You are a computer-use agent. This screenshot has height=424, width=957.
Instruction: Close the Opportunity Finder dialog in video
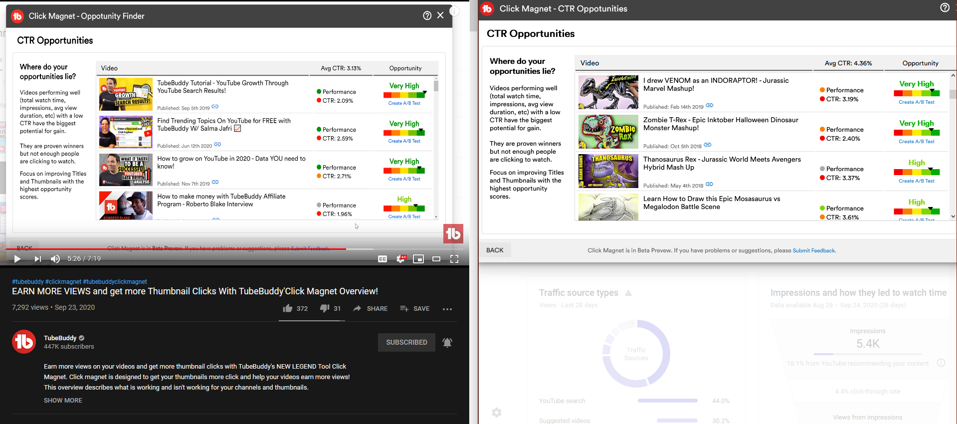(x=440, y=15)
